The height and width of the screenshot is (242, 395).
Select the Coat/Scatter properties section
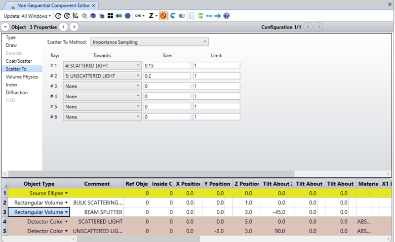(19, 61)
